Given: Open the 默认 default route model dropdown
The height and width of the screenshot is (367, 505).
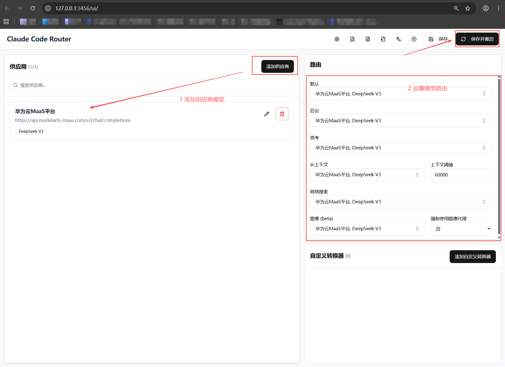Looking at the screenshot, I should click(x=401, y=94).
